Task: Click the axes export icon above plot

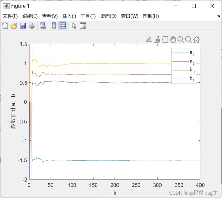Action: tap(149, 40)
